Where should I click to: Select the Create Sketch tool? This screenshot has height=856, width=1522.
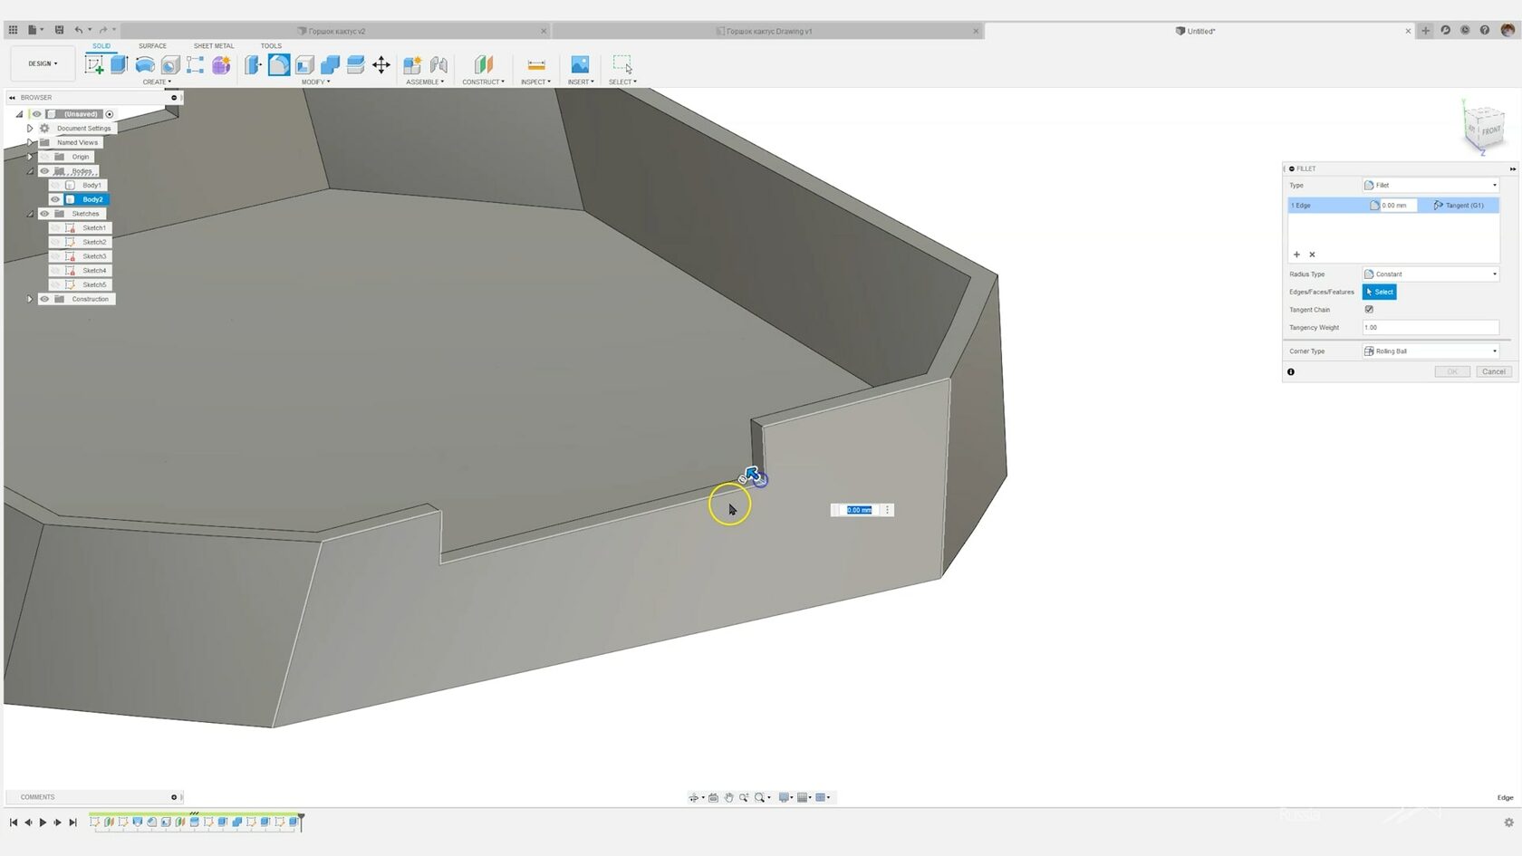tap(94, 64)
